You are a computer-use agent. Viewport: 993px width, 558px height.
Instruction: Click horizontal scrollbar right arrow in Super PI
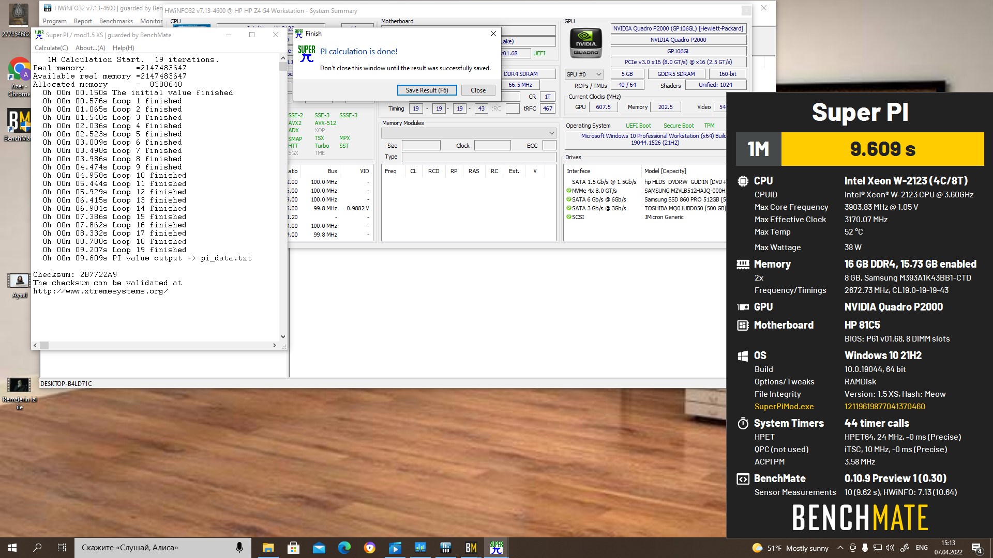(x=274, y=345)
